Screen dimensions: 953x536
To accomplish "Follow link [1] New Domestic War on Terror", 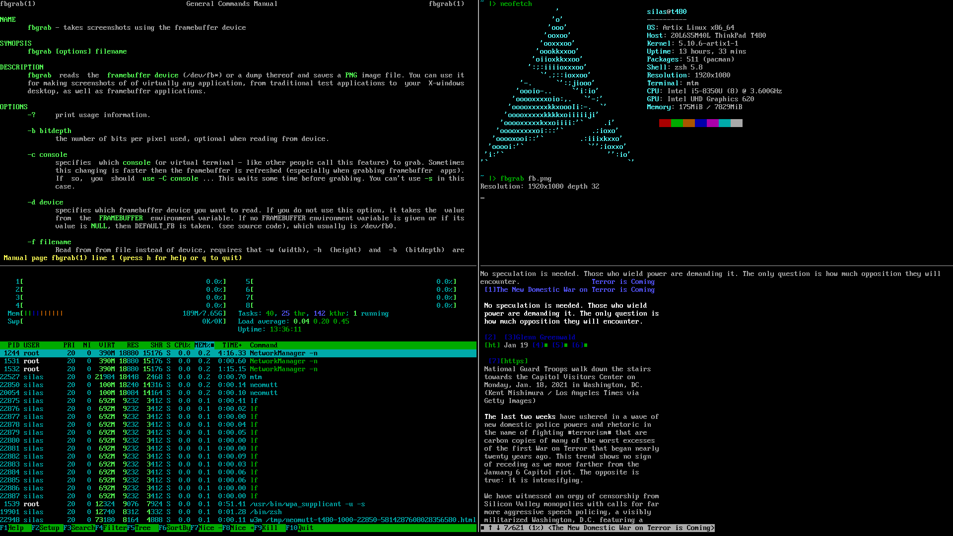I will coord(569,289).
